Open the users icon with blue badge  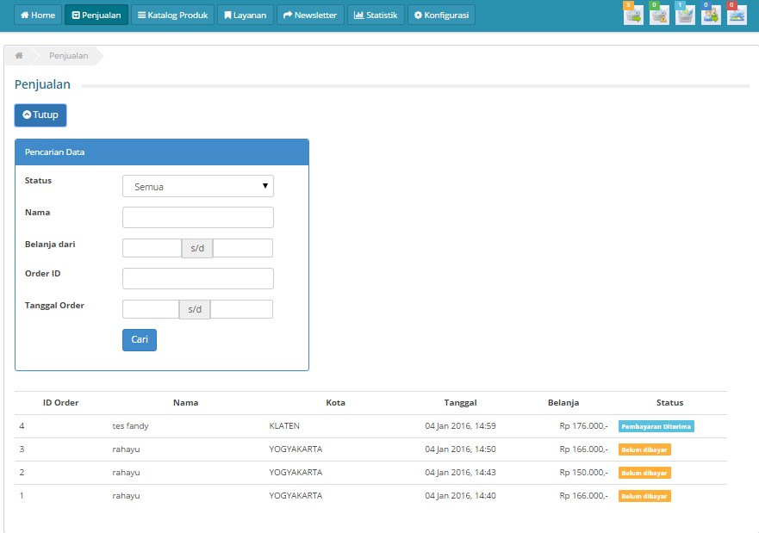[x=711, y=15]
